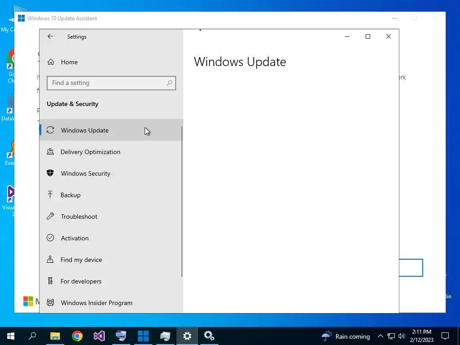Go to the Activation page
460x345 pixels.
click(x=111, y=238)
